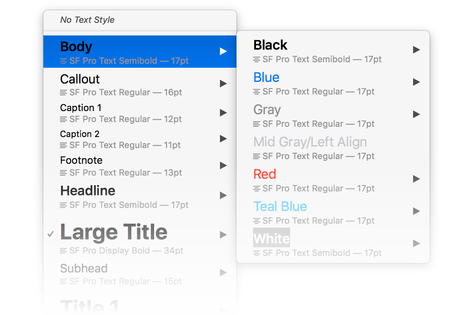Expand the Body submenu arrow
The image size is (473, 315).
coord(223,51)
